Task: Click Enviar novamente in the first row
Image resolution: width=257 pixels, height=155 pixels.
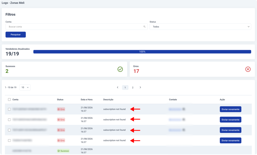Action: pyautogui.click(x=230, y=109)
